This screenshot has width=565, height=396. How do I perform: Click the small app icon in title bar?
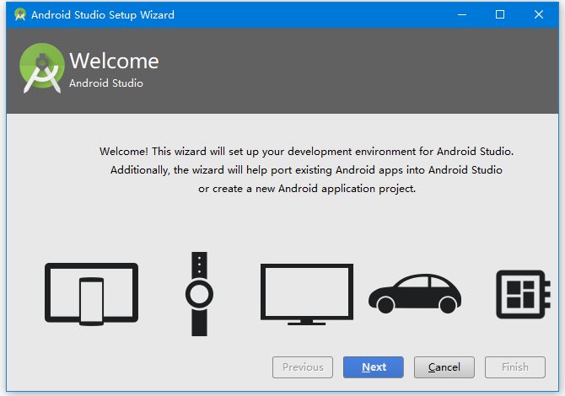pos(19,14)
